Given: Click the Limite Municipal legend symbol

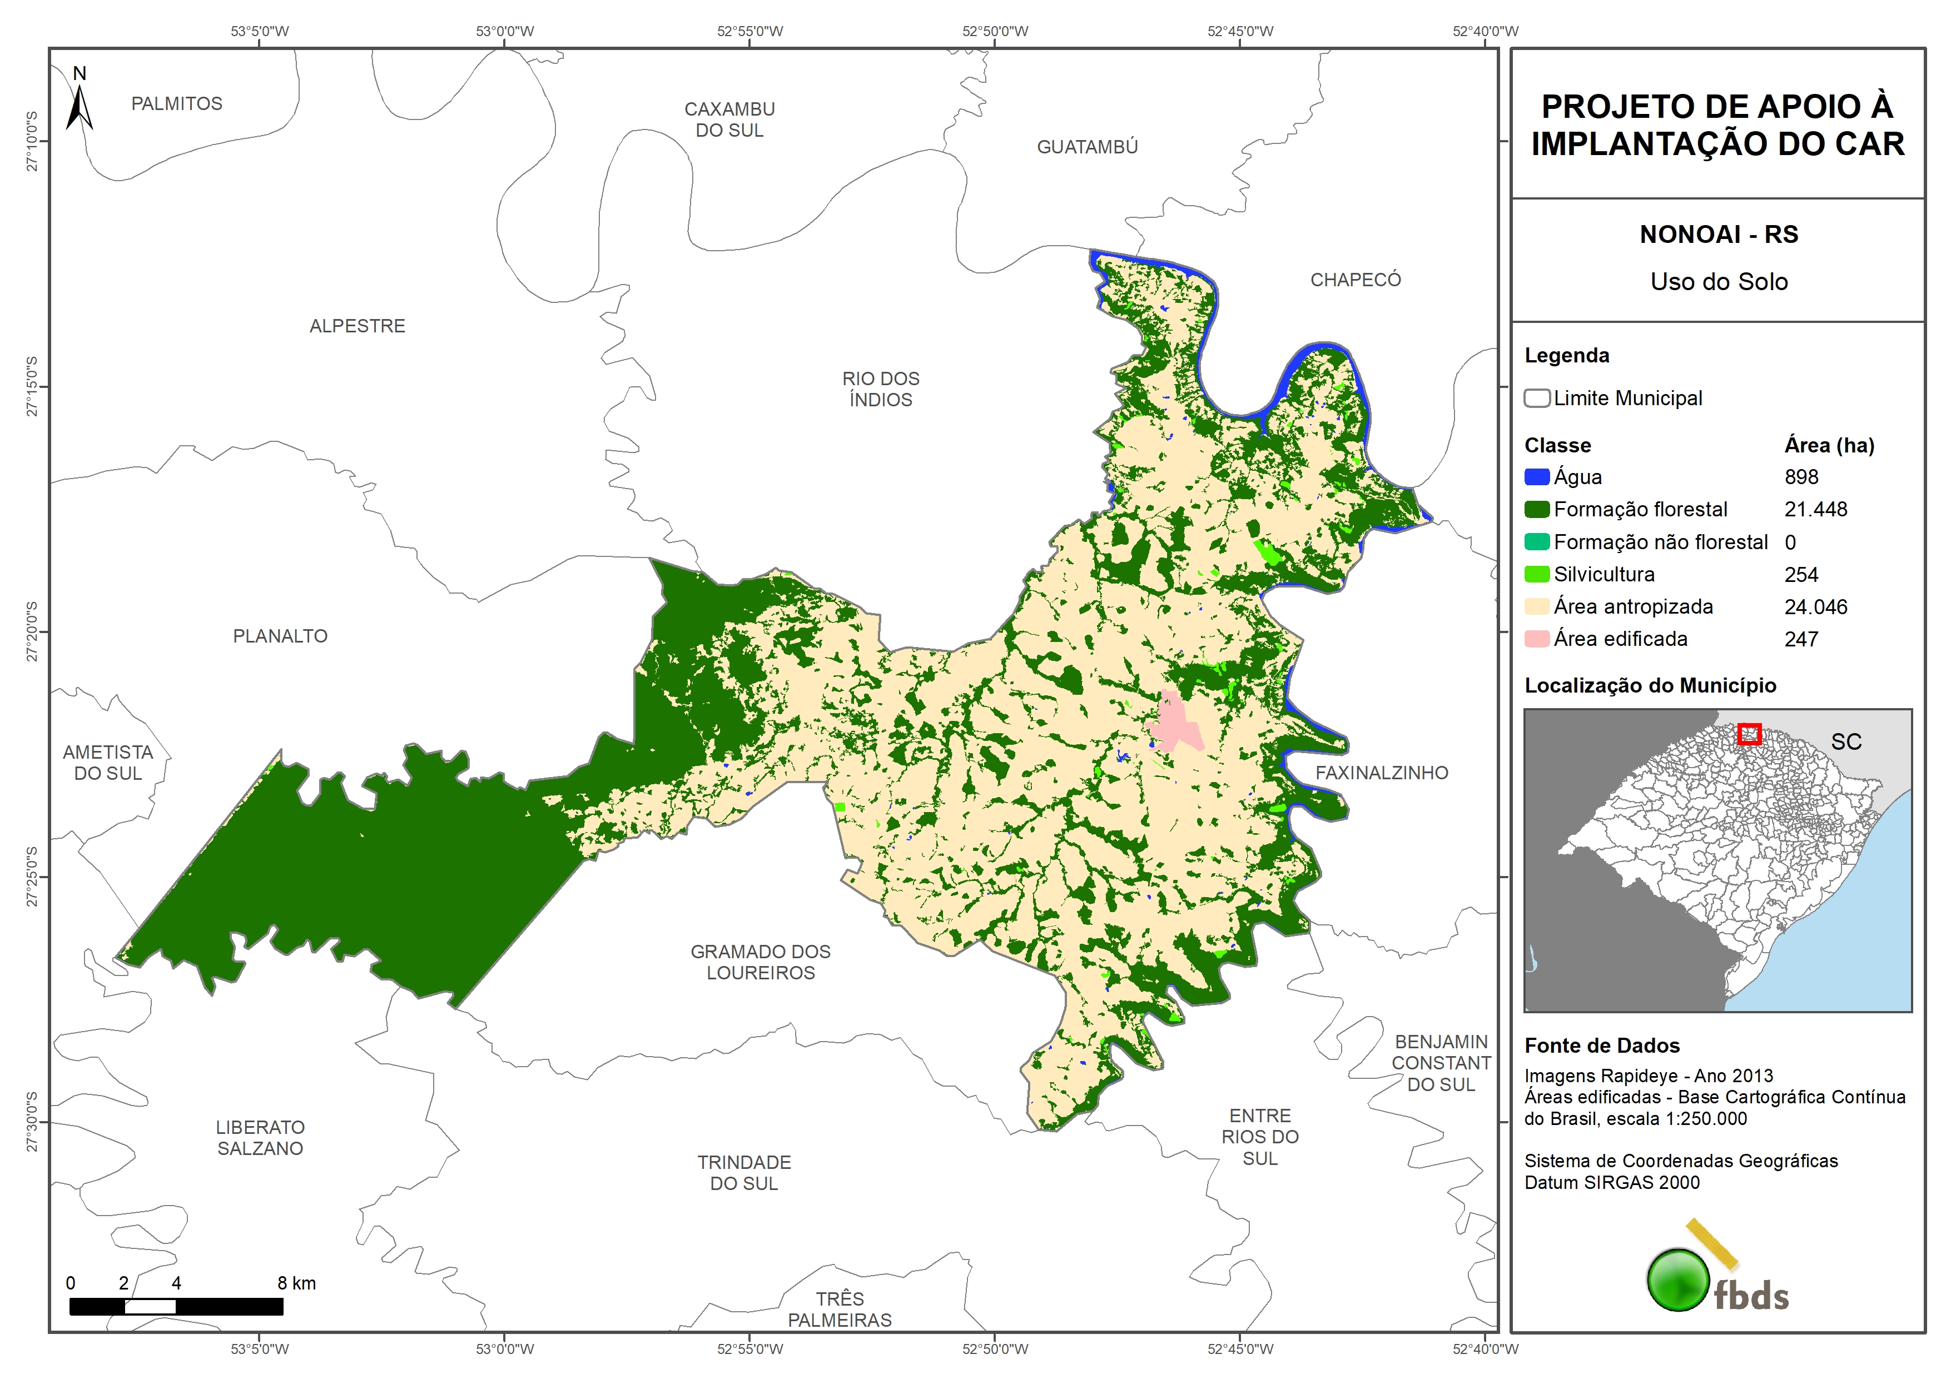Looking at the screenshot, I should pos(1536,399).
